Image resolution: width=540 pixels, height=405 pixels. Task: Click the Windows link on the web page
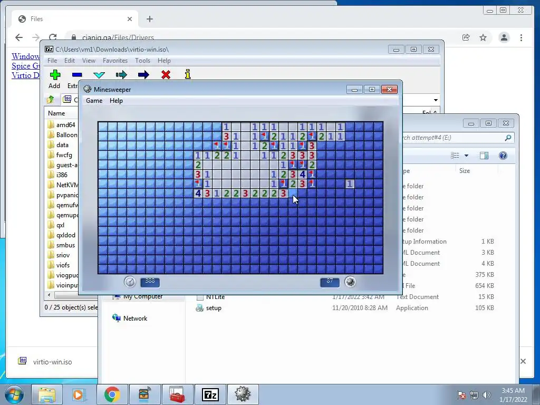pyautogui.click(x=25, y=56)
